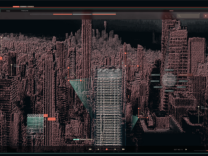
Task: Choose the highlighted orange radial menu option
Action: tap(185, 75)
